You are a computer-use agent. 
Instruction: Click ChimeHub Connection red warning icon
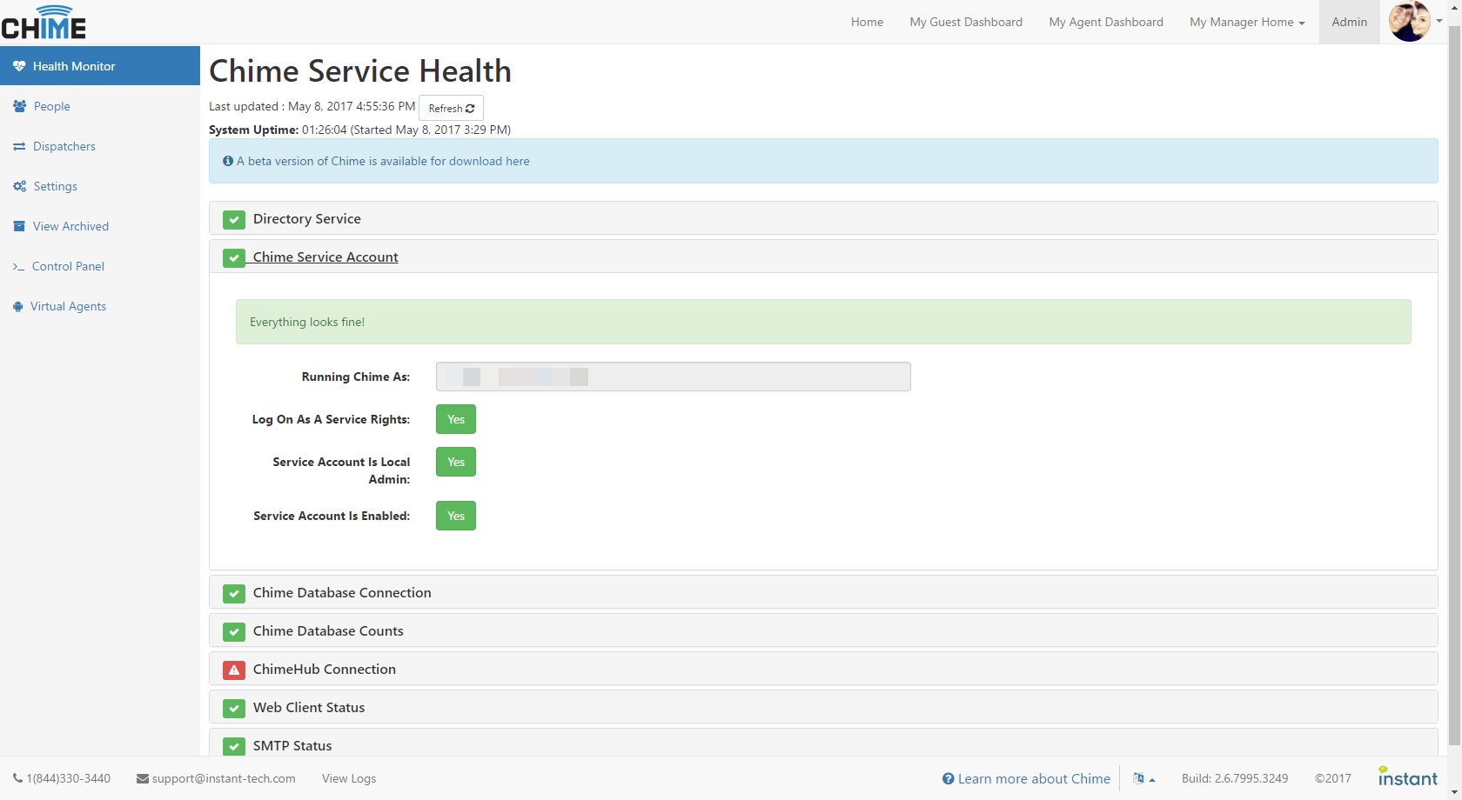click(234, 670)
